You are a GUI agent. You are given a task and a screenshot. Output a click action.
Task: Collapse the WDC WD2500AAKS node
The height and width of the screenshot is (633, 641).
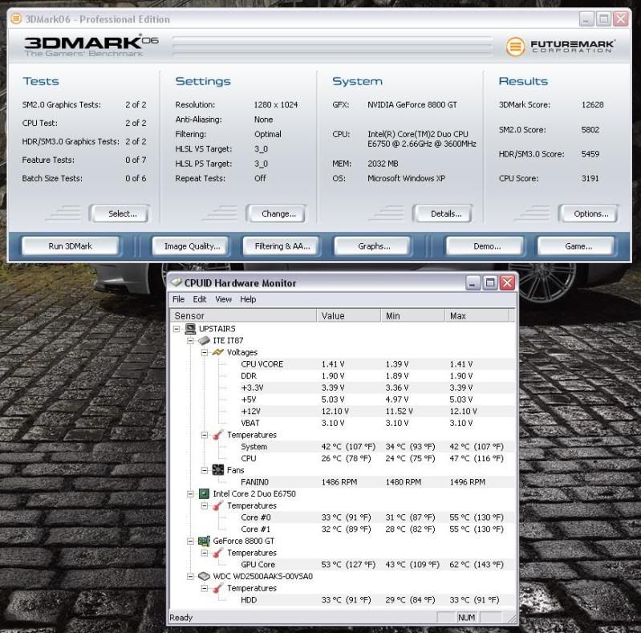(190, 577)
